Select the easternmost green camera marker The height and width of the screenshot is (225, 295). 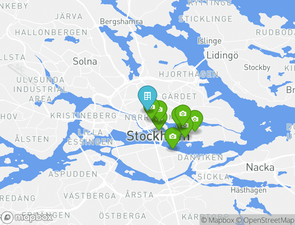tap(195, 119)
